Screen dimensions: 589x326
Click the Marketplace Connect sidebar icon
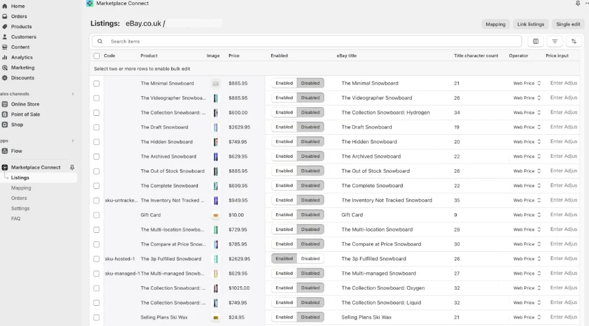pos(5,167)
